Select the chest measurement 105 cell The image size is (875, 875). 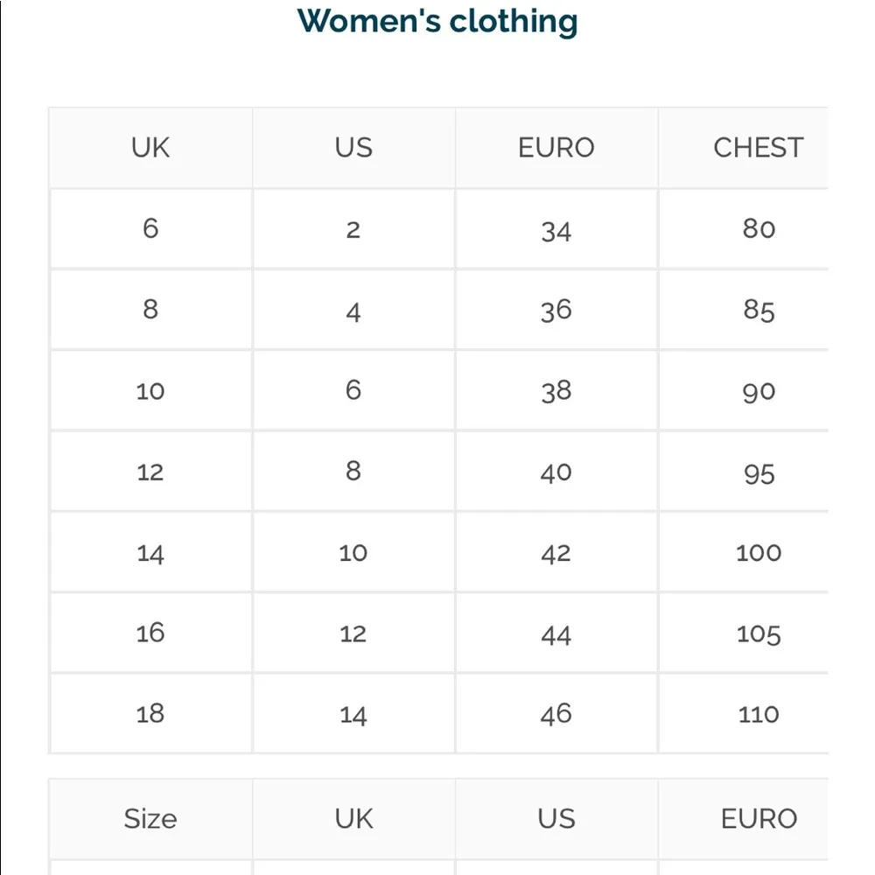(758, 633)
